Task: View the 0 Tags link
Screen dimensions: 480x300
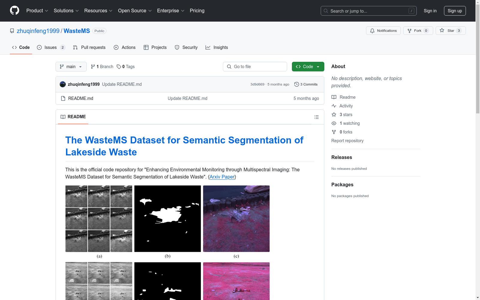Action: click(x=126, y=67)
